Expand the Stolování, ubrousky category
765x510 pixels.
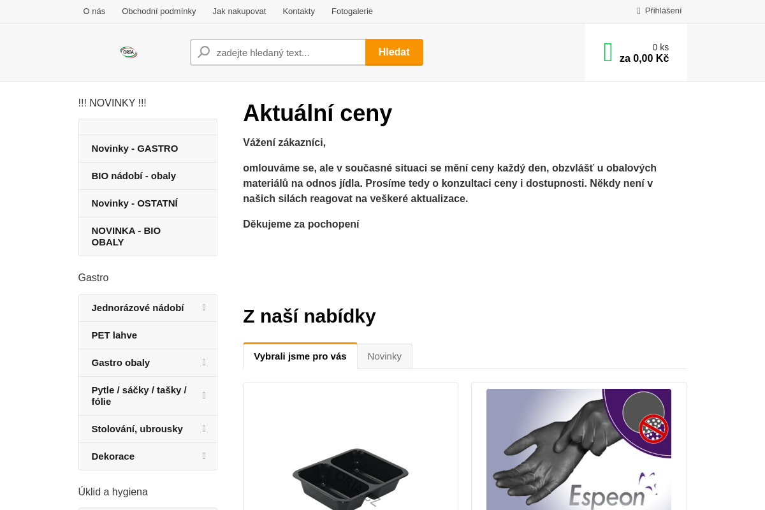204,429
